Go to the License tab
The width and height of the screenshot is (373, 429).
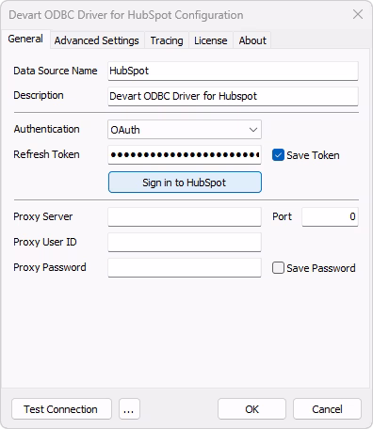coord(211,40)
